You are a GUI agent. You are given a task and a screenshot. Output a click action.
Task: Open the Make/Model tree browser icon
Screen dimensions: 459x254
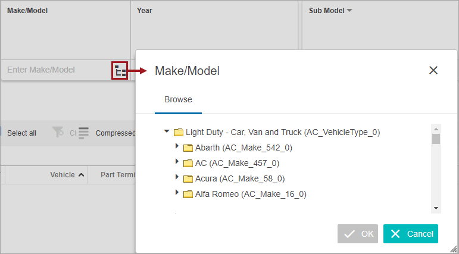pos(120,70)
